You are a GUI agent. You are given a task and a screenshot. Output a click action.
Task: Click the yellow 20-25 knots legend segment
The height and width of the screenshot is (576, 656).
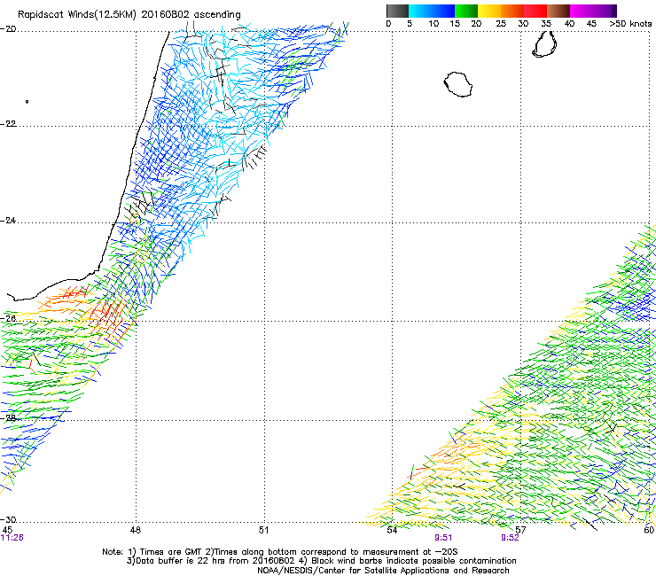click(489, 11)
